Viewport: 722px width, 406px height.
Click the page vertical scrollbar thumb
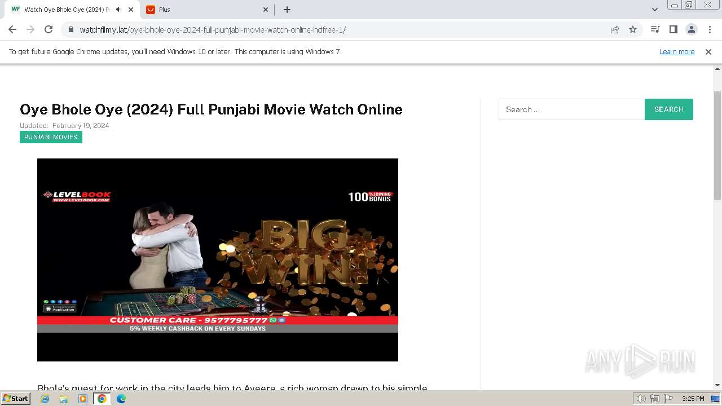click(717, 145)
